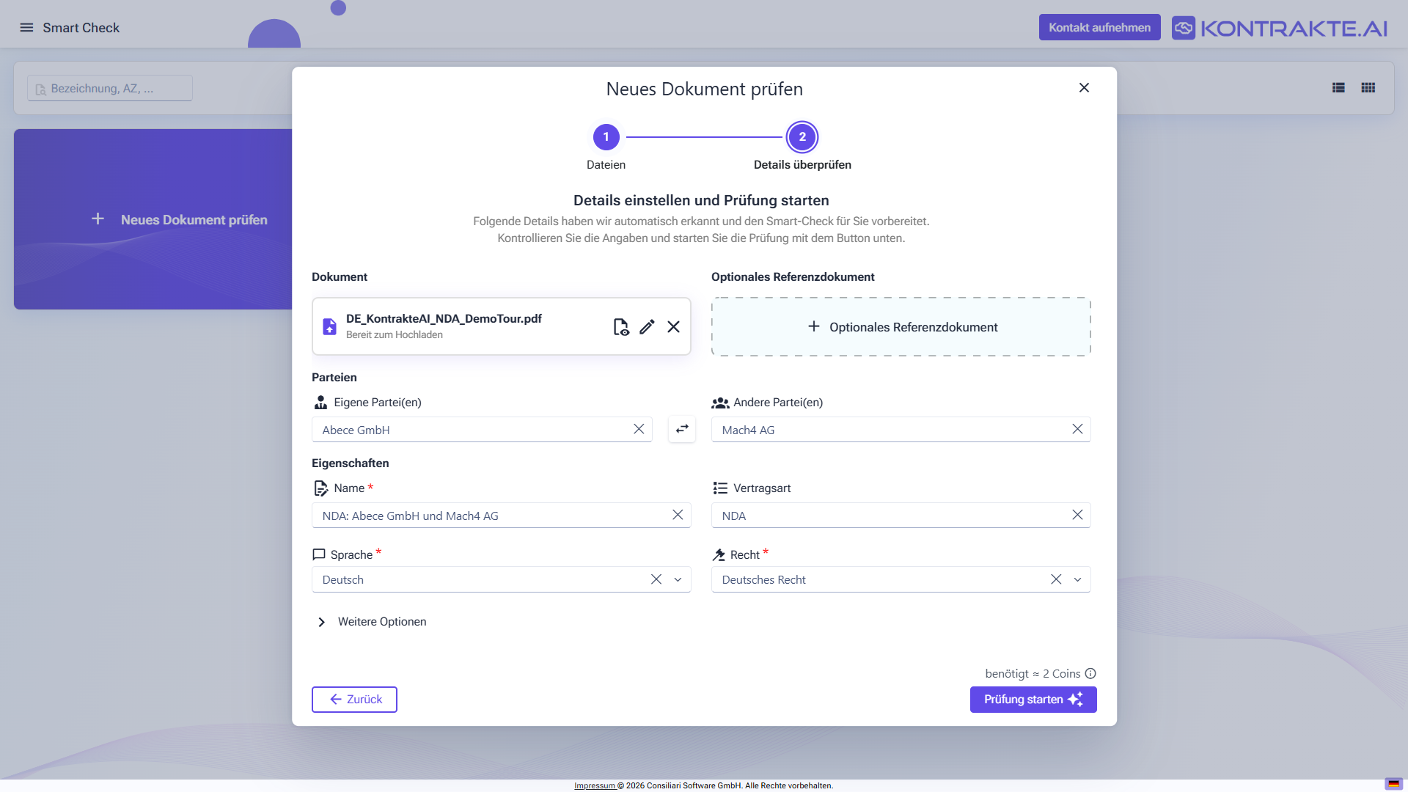
Task: Preview the uploaded PDF document icon
Action: click(620, 327)
